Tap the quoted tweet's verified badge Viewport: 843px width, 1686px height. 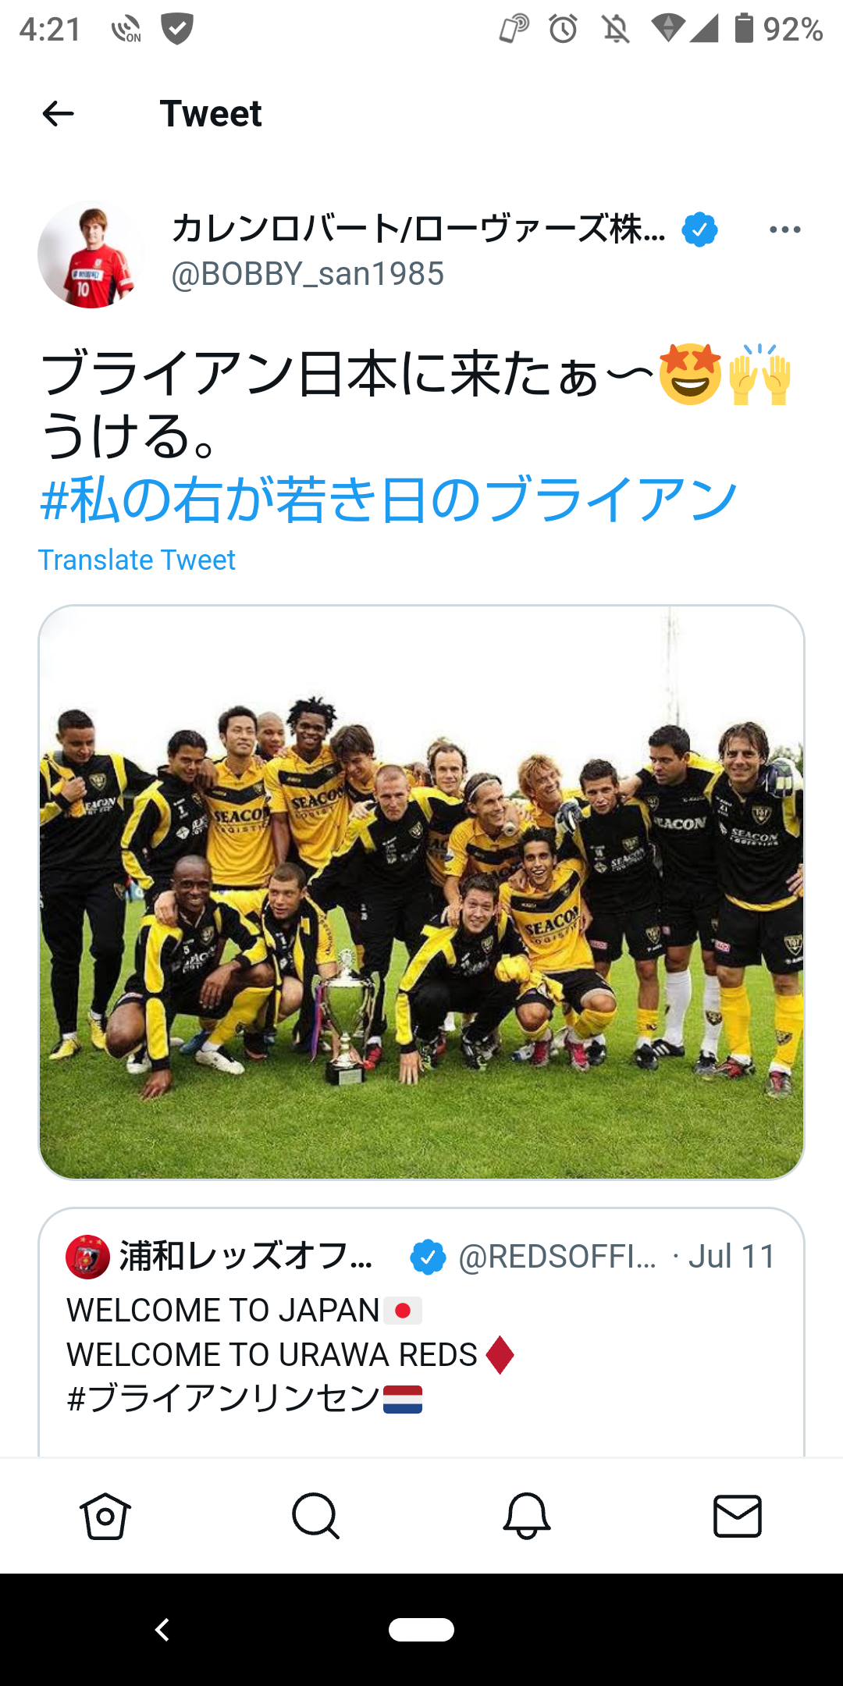[428, 1257]
